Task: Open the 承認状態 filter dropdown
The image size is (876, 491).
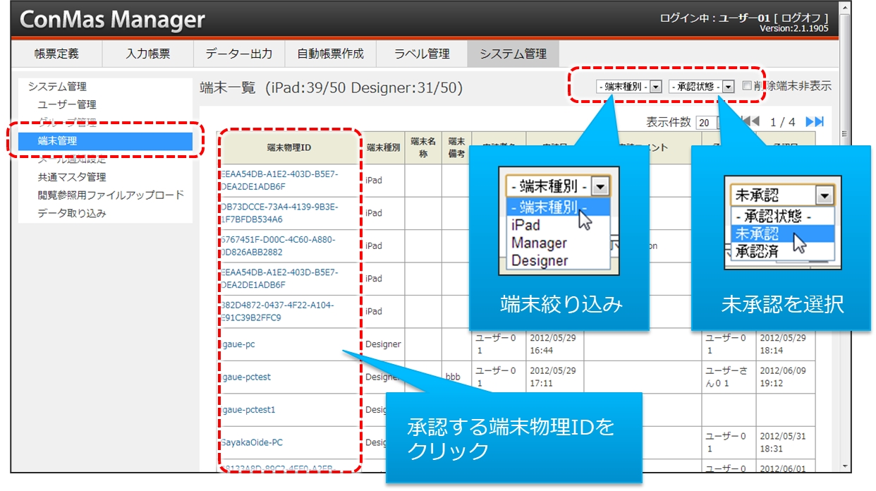Action: (702, 86)
